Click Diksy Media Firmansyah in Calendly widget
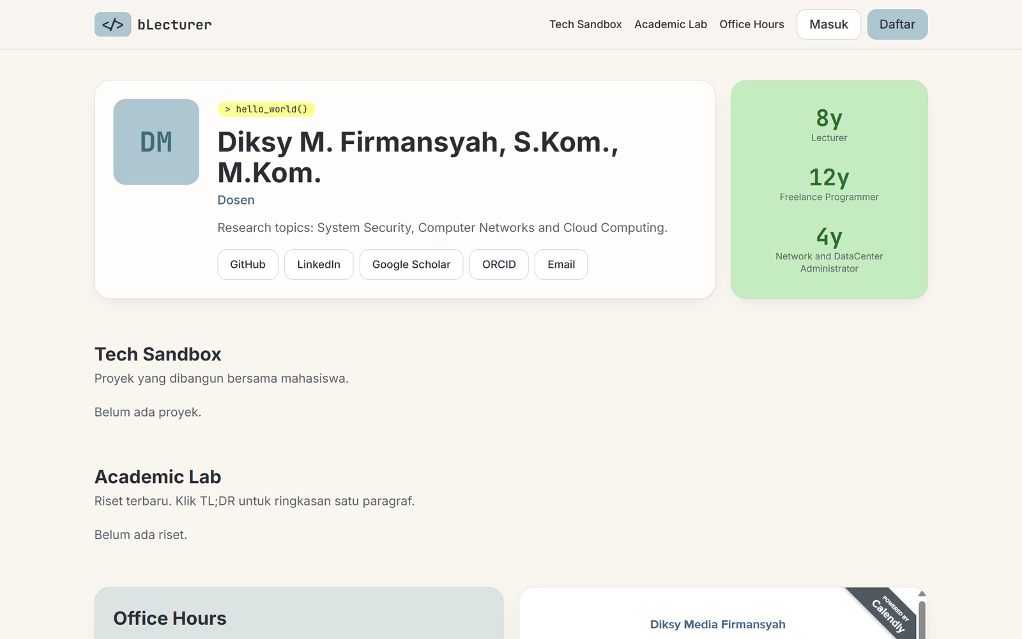 717,624
